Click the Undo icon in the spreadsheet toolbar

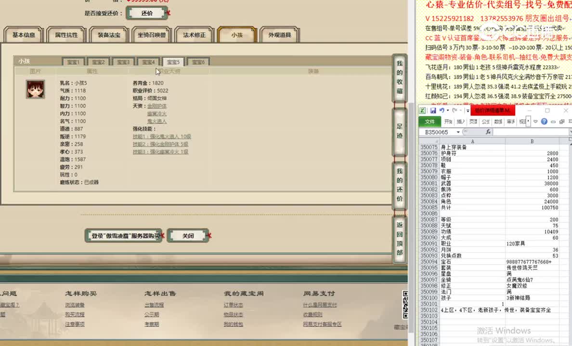[442, 111]
